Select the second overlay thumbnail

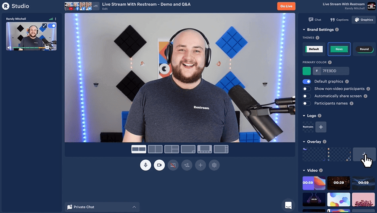tap(339, 154)
